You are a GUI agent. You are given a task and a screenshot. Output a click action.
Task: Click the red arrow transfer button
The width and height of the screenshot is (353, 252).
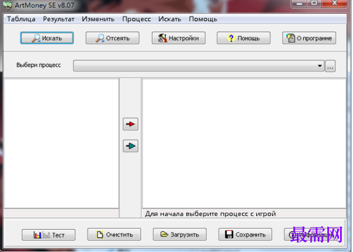[130, 124]
